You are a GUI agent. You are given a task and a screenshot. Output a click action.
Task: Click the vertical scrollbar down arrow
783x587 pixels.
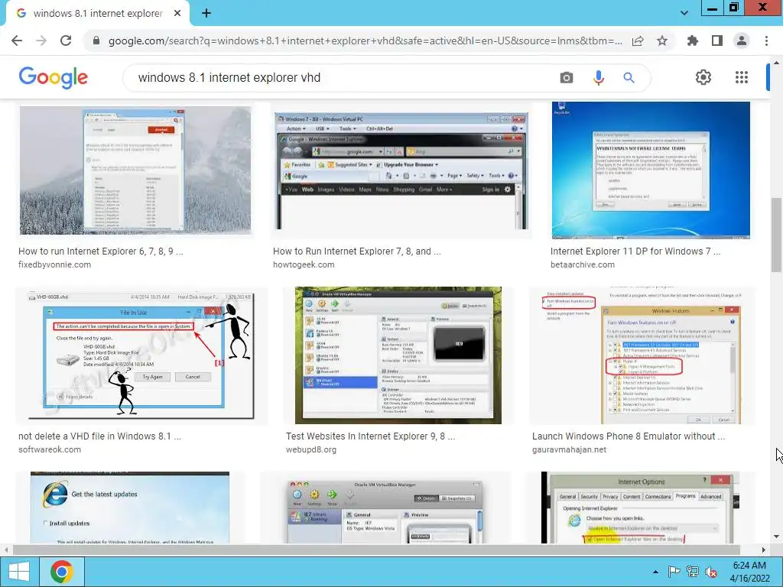(776, 537)
